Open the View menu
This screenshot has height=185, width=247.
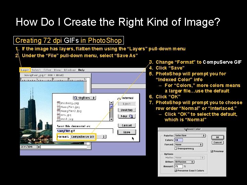[x=58, y=70]
